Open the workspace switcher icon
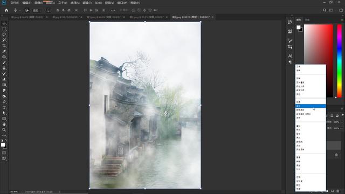The width and height of the screenshot is (345, 194). [x=331, y=10]
